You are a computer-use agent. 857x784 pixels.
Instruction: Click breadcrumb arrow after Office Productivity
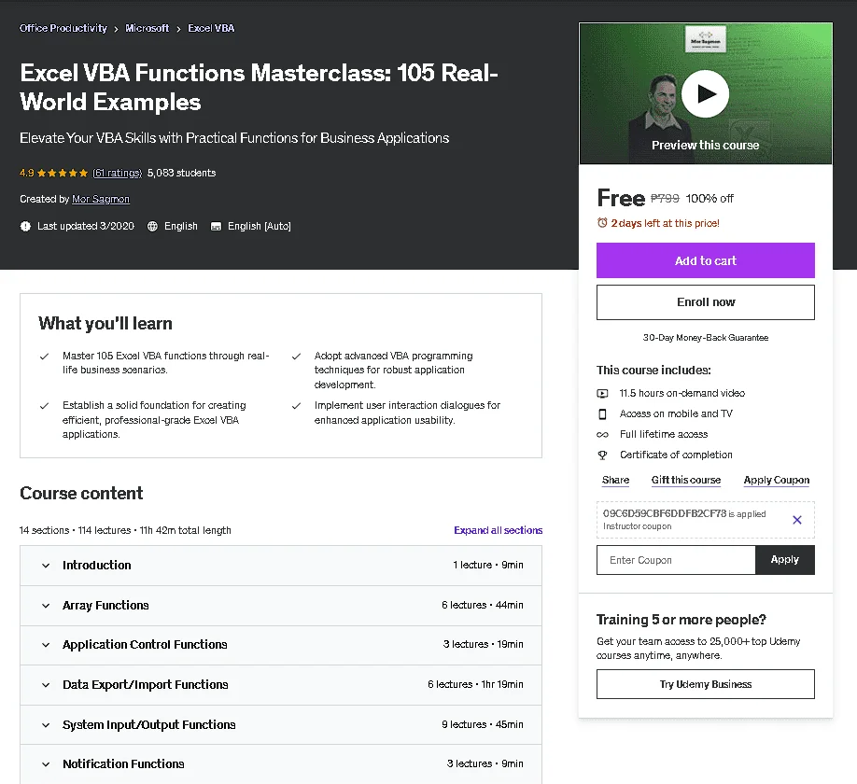116,29
